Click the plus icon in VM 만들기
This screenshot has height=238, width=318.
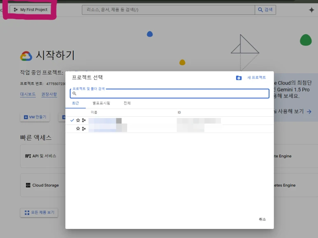[26, 117]
